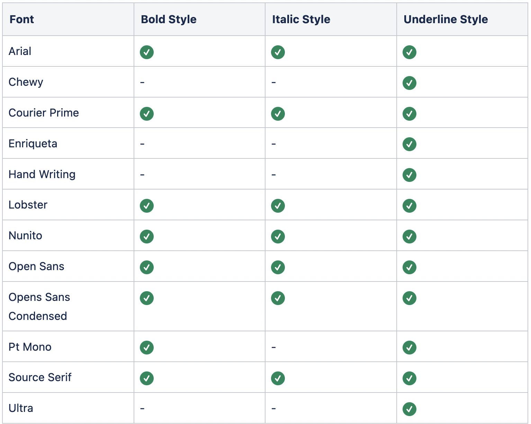The height and width of the screenshot is (424, 531).
Task: Click Courier Prime italic style checkmark
Action: (x=278, y=114)
